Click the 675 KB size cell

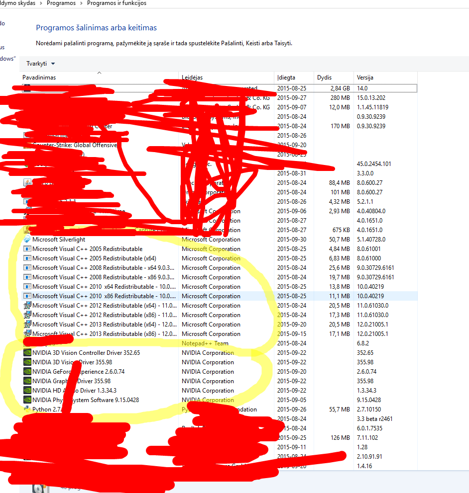pos(341,230)
